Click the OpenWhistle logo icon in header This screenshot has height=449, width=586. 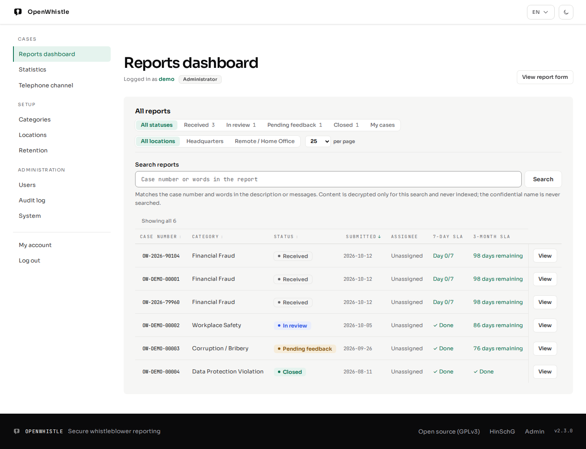(18, 12)
